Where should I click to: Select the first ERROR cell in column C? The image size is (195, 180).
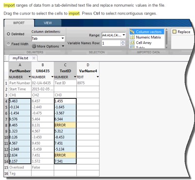65,125
